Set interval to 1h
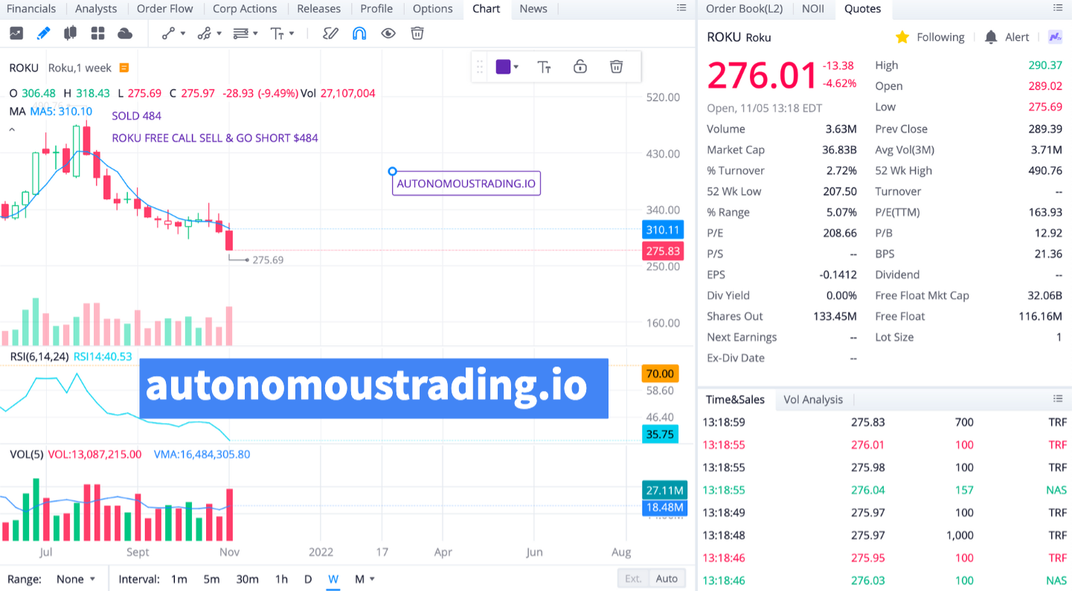The height and width of the screenshot is (591, 1072). [281, 579]
